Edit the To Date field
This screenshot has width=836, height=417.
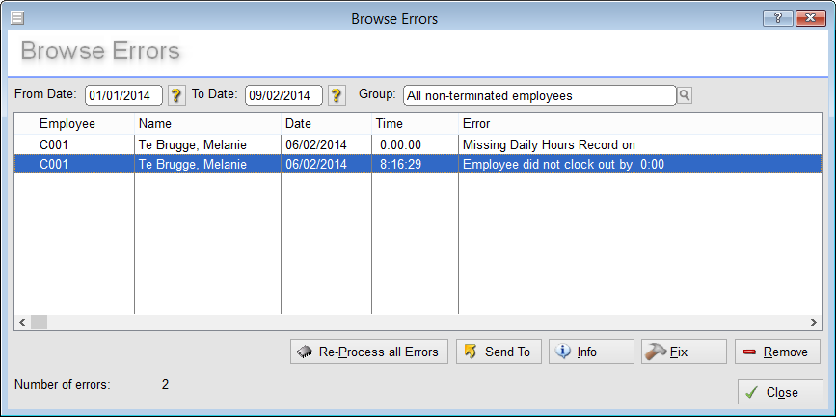click(x=283, y=95)
